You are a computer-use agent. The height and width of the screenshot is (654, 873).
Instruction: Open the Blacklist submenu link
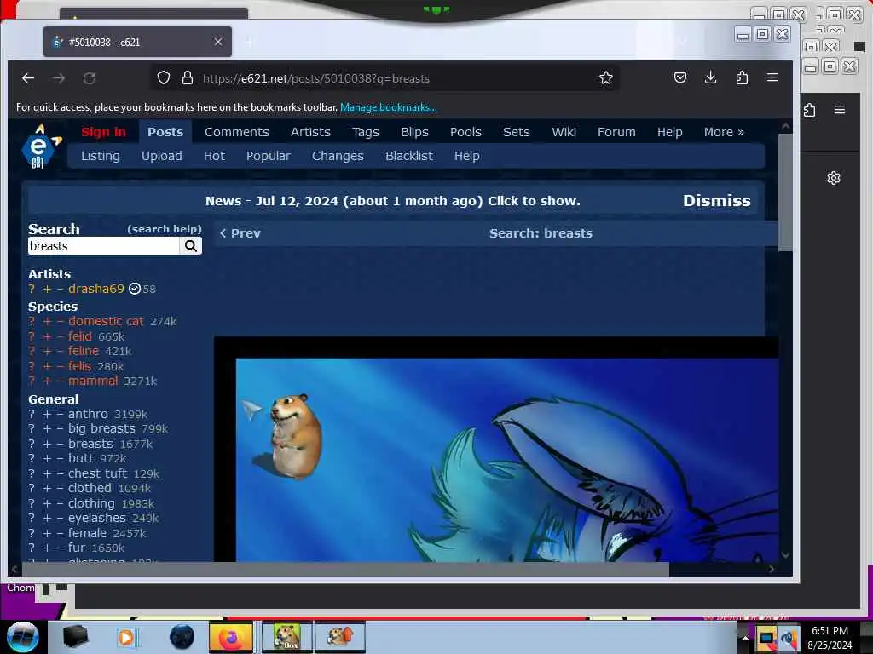point(409,156)
